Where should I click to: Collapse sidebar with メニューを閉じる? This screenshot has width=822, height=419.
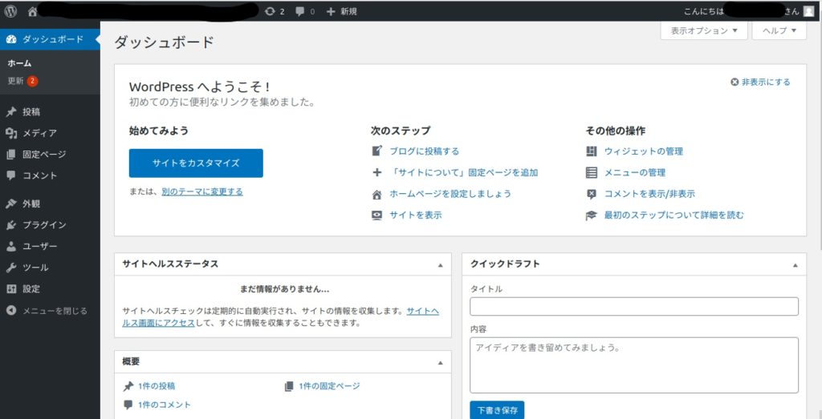(x=47, y=311)
